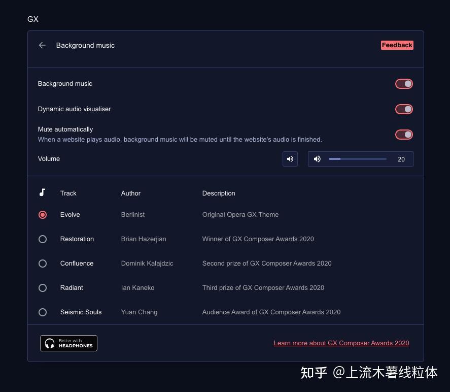Click the Better with Headphones badge

click(68, 343)
